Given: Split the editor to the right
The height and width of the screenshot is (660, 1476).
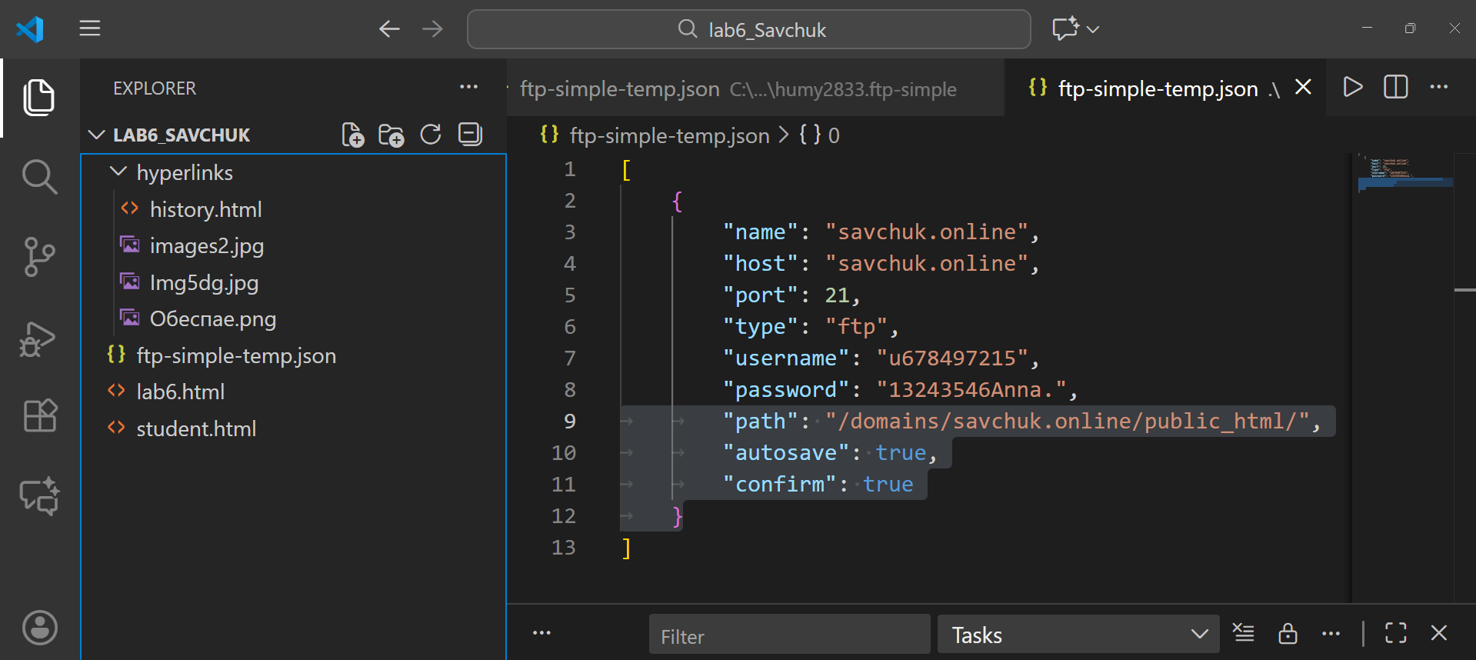Looking at the screenshot, I should pos(1395,88).
